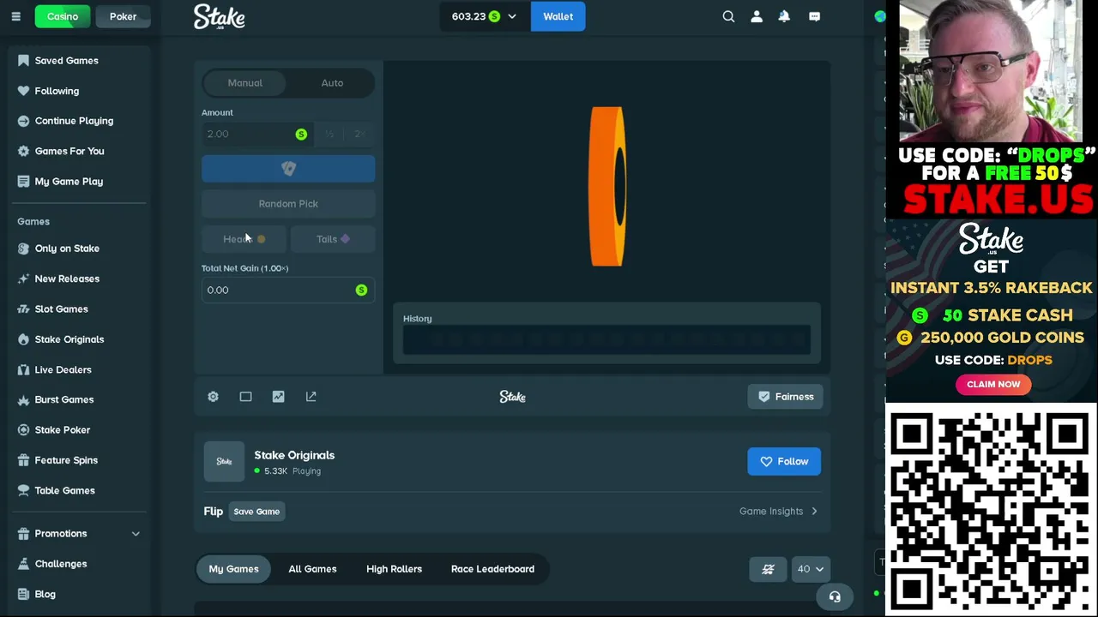Image resolution: width=1098 pixels, height=617 pixels.
Task: Switch to Manual betting mode
Action: [245, 83]
